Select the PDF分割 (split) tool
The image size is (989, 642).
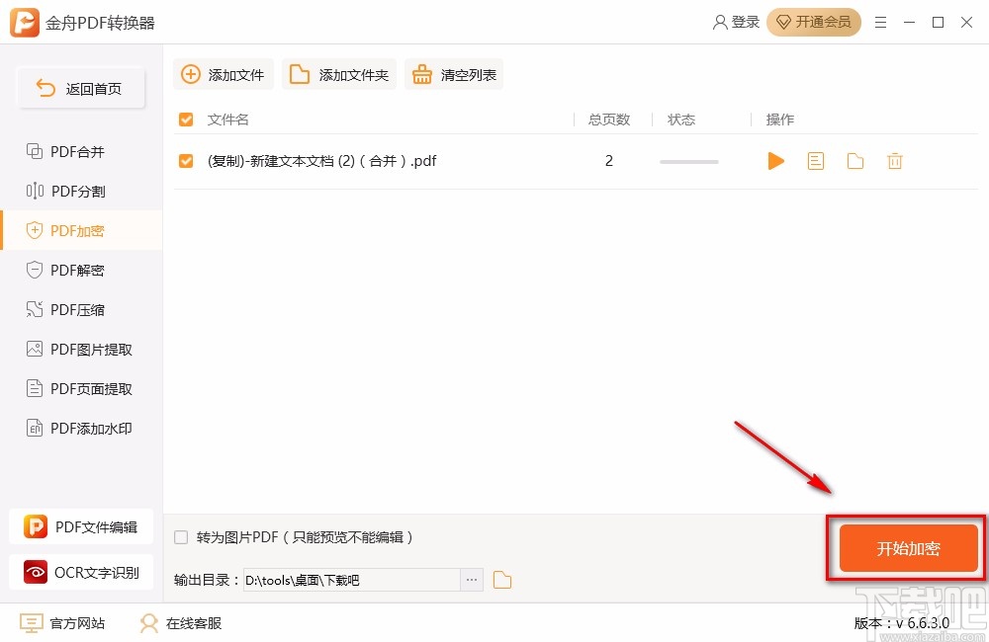click(74, 191)
